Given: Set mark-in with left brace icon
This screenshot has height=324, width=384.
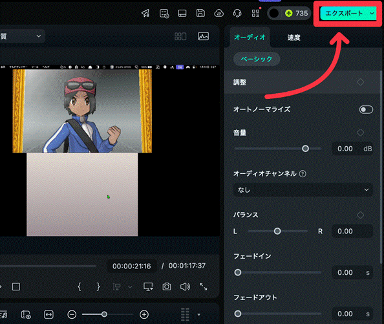Looking at the screenshot, I should 80,286.
